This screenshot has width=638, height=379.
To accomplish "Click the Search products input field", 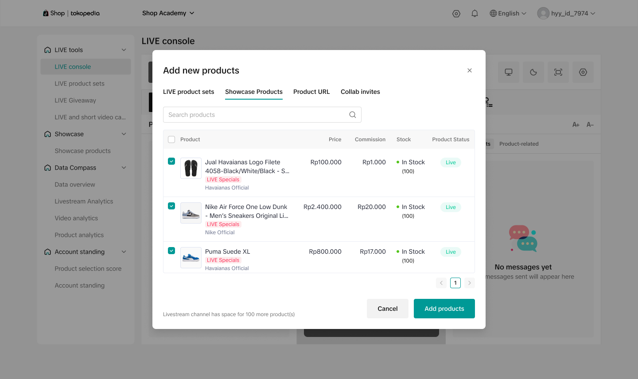I will 257,115.
